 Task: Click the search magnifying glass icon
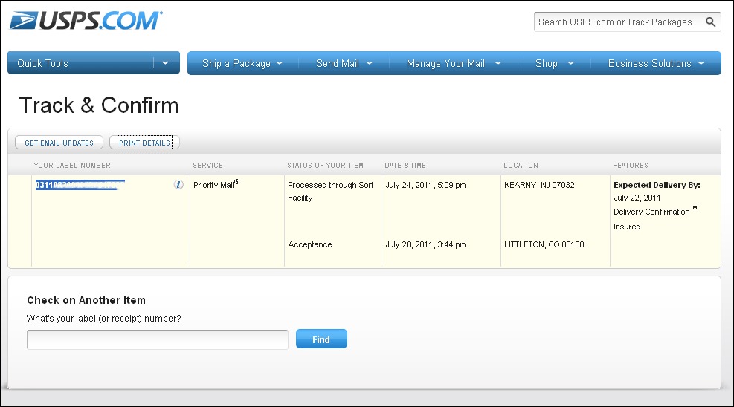pyautogui.click(x=710, y=22)
